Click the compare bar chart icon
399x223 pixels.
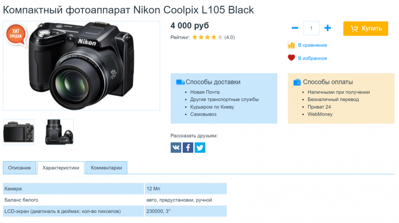pos(291,45)
